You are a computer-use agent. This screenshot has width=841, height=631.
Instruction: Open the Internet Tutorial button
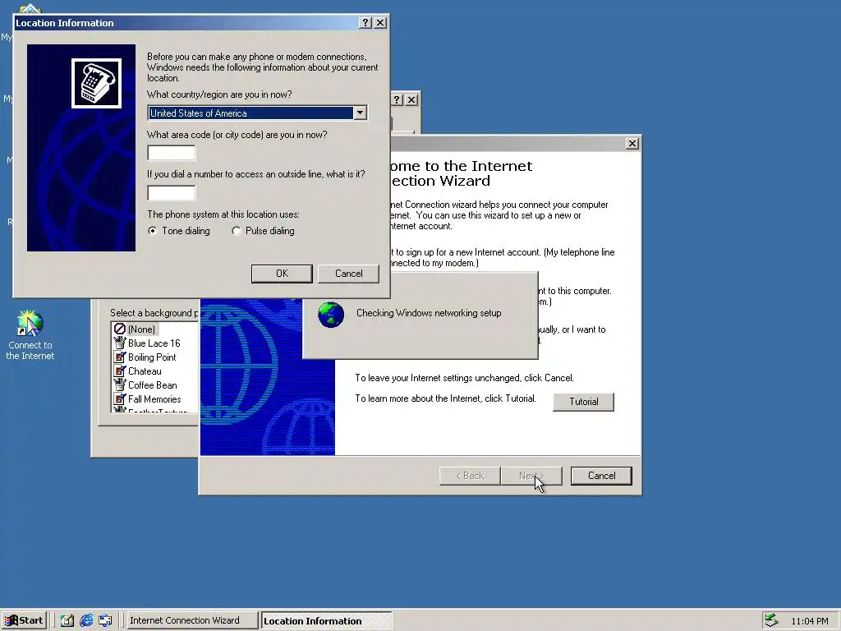click(x=584, y=402)
